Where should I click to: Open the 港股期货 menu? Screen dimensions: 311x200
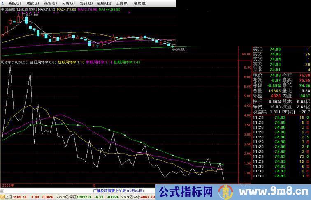(104, 3)
